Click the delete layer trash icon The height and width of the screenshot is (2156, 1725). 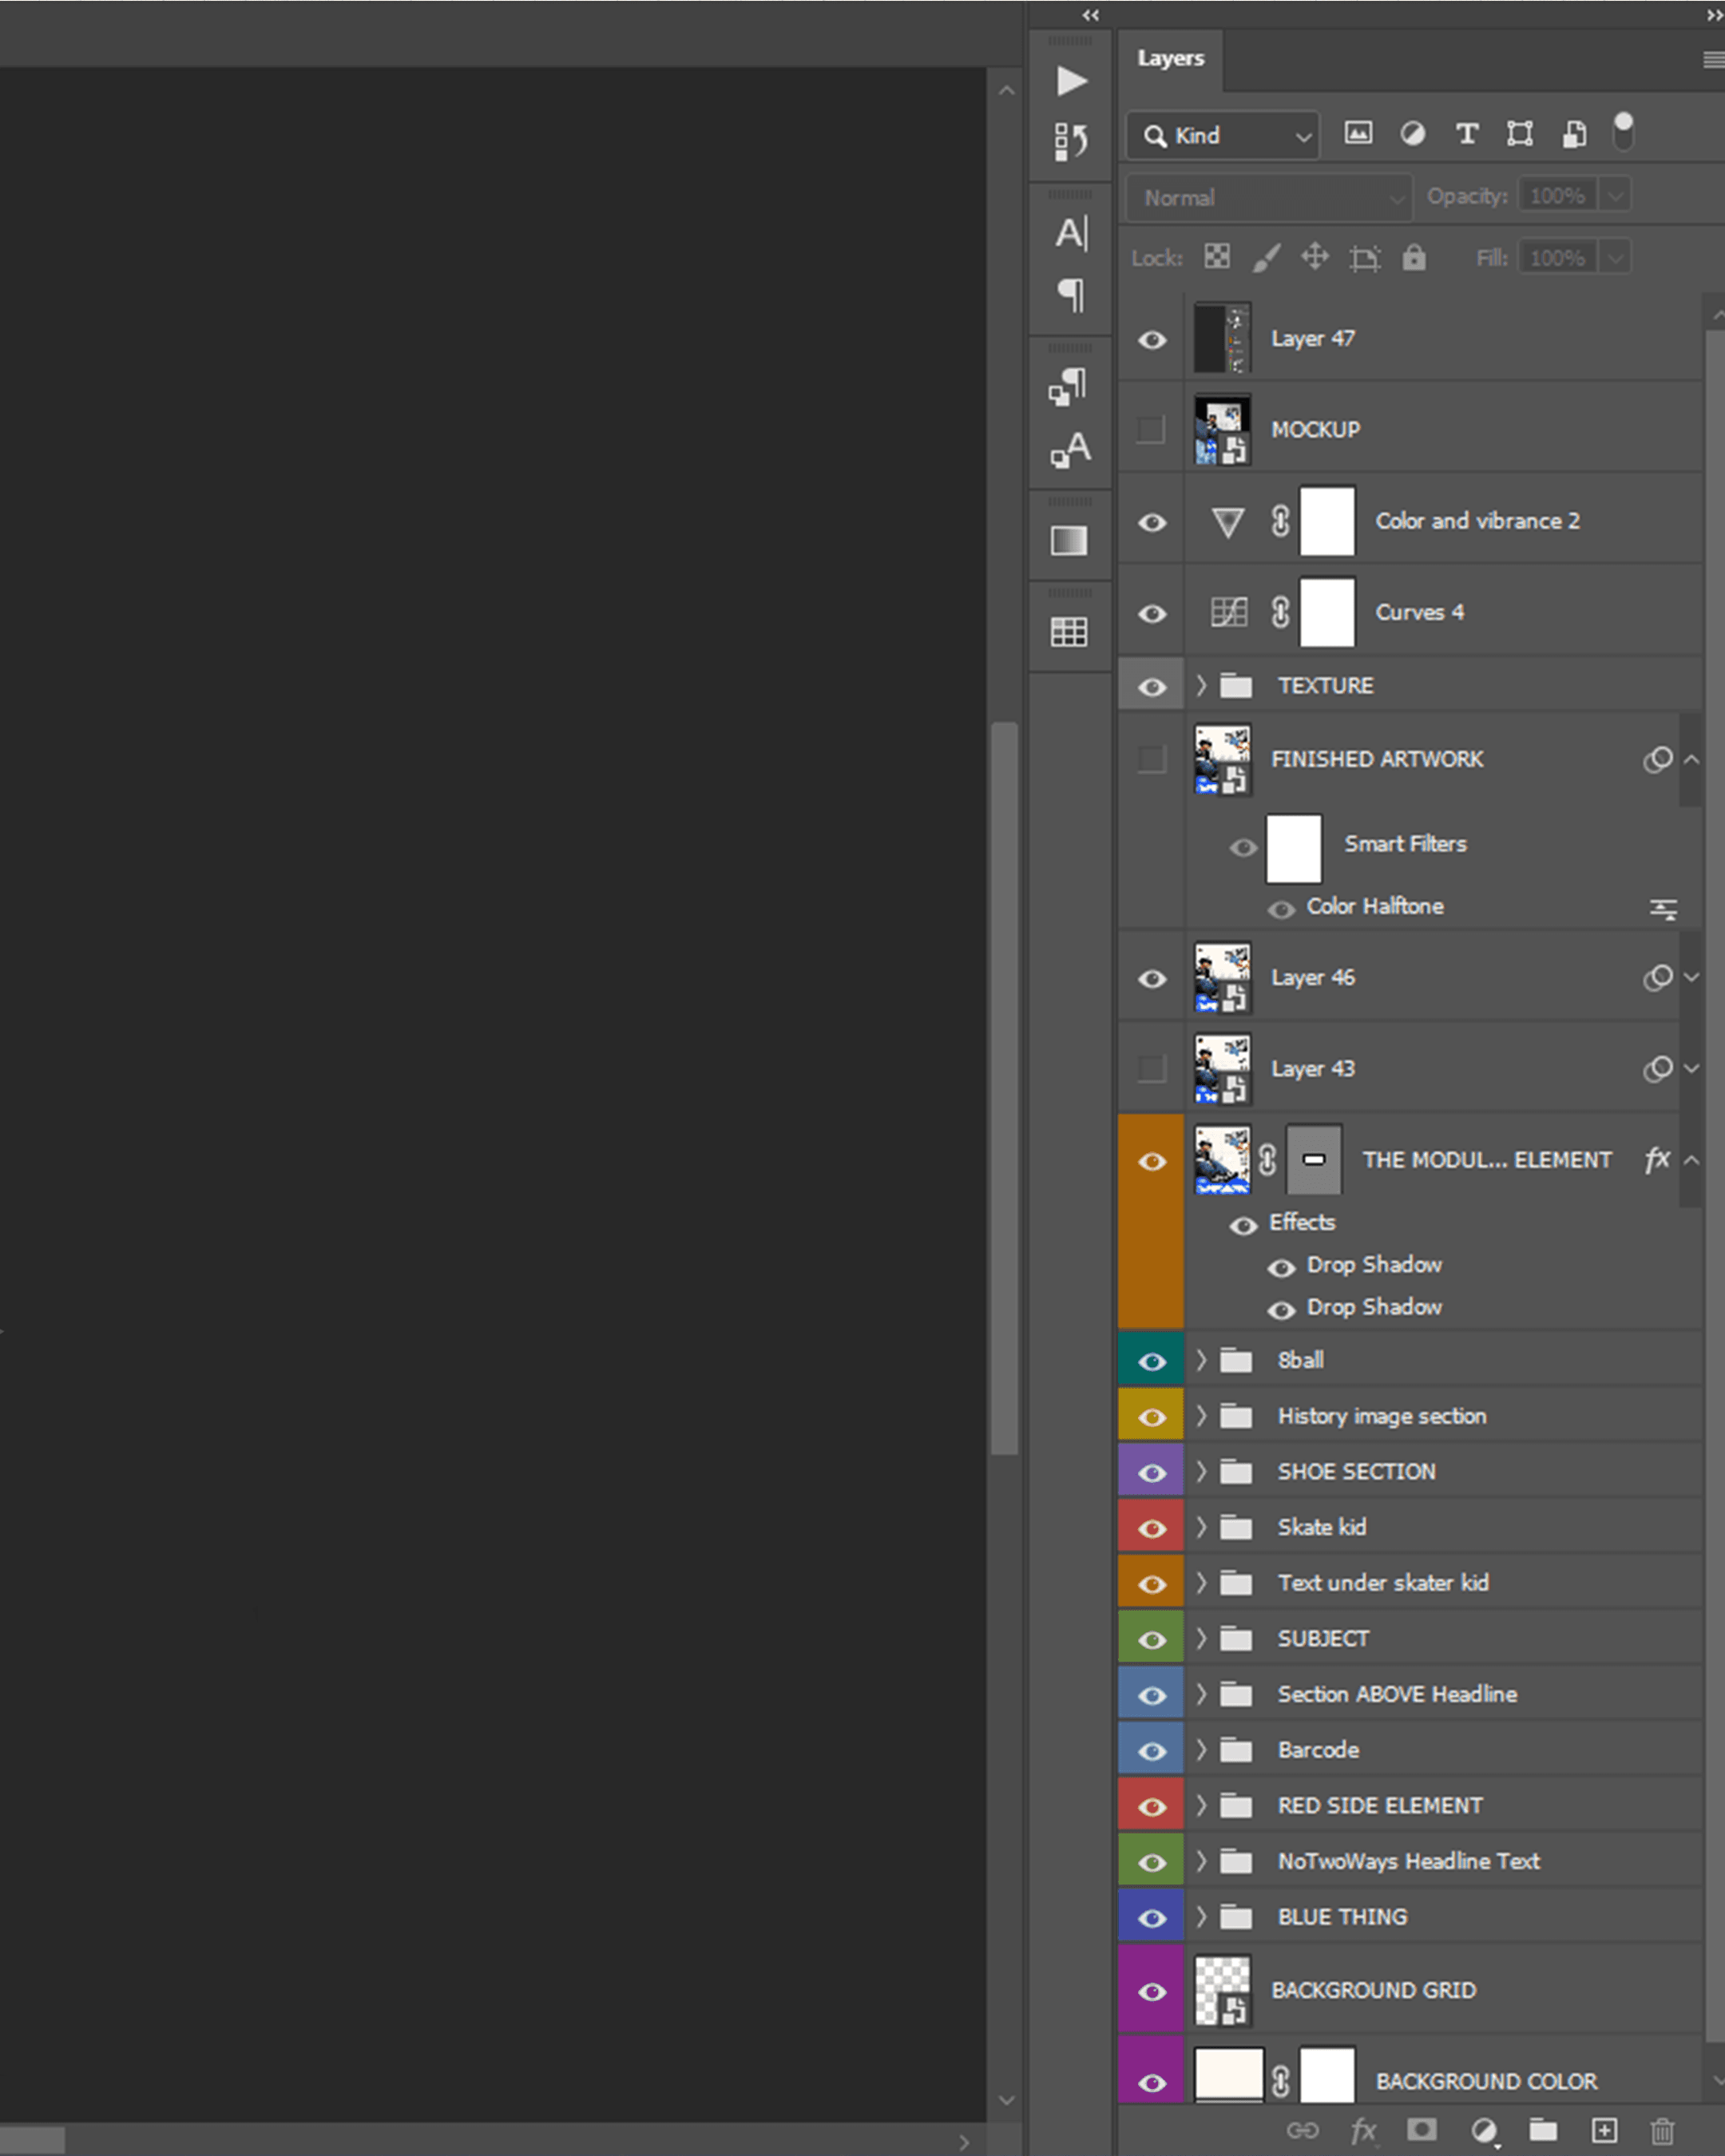pyautogui.click(x=1662, y=2131)
